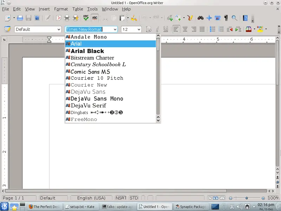Screen dimensions: 281x211
Task: Open OpenOffice Help icon
Action: (x=245, y=18)
